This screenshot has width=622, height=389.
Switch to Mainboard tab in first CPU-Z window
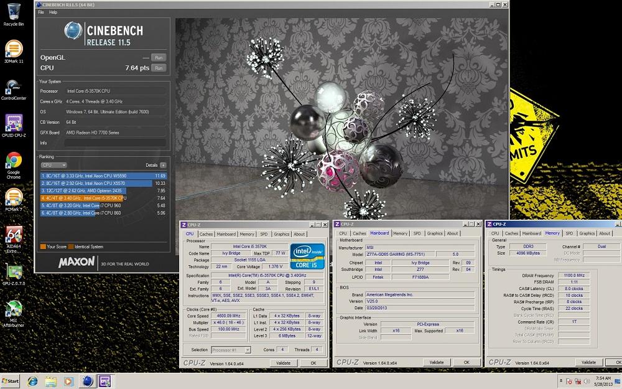click(x=226, y=234)
